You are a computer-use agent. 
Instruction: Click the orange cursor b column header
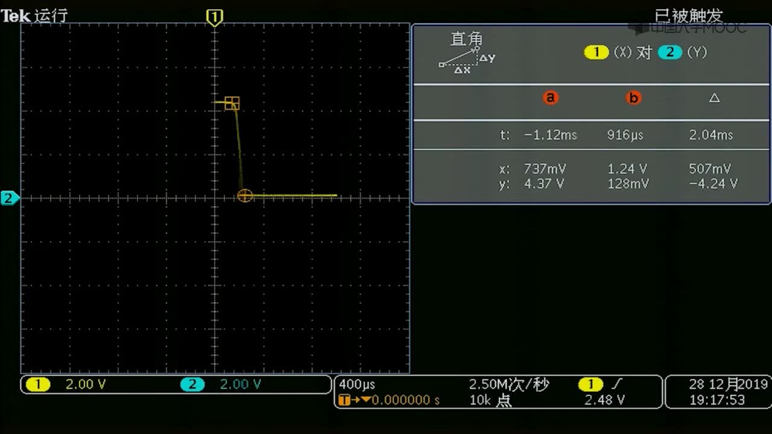click(633, 98)
